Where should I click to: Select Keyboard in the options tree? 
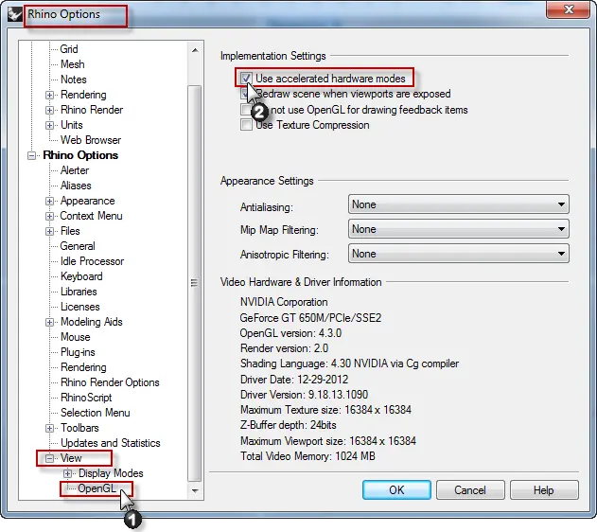tap(81, 276)
